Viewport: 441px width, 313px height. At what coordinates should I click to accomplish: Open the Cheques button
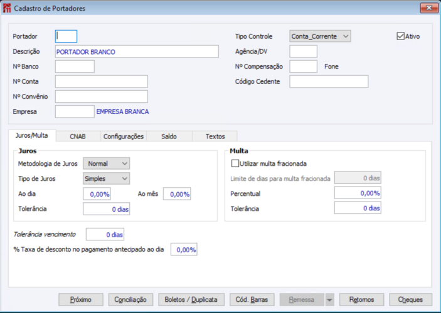pos(411,300)
